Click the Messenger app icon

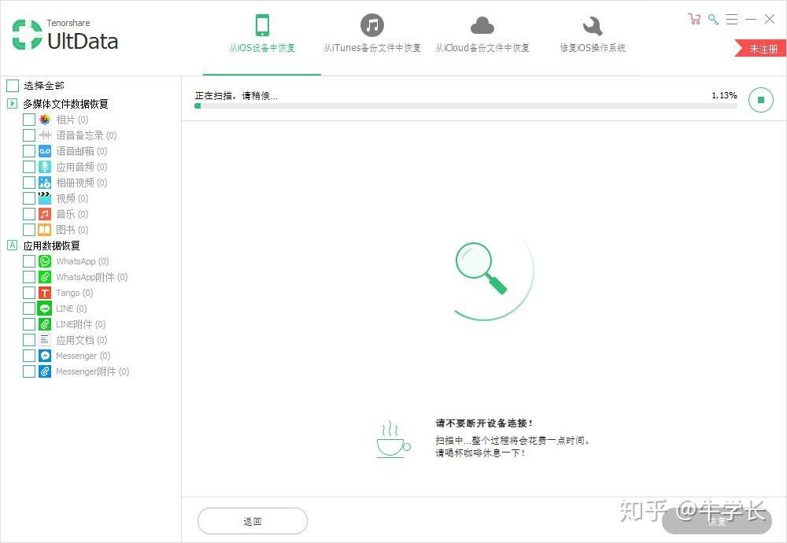click(x=45, y=356)
